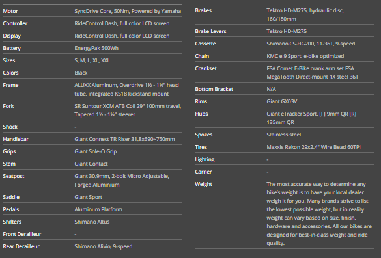Select the 'N/A' bottom bracket value

click(x=271, y=89)
